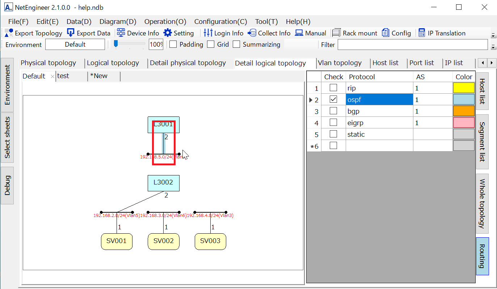The image size is (497, 289).
Task: Select the SV002 server node
Action: click(163, 241)
